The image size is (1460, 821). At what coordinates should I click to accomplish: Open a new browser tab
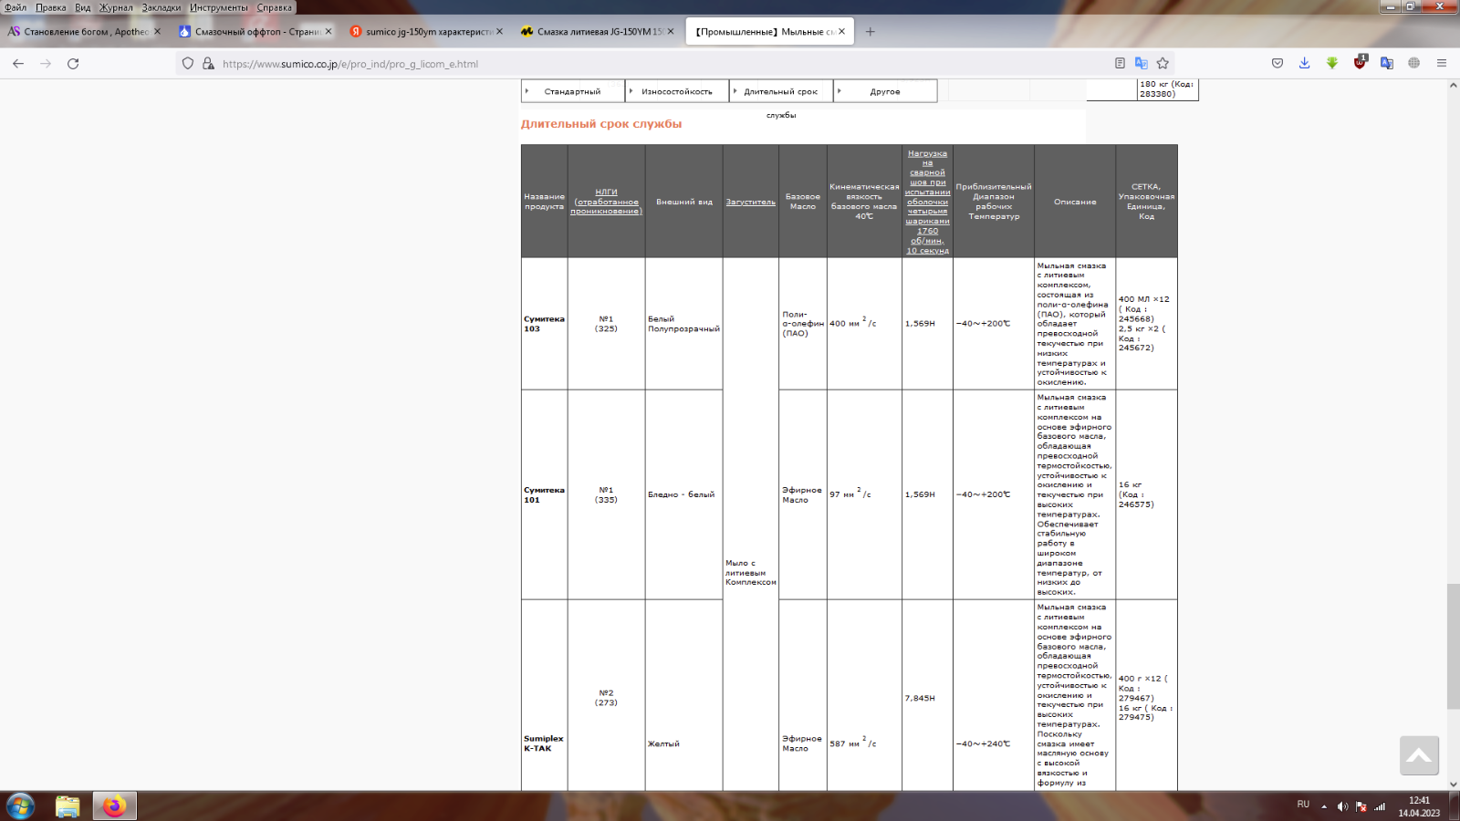[870, 32]
